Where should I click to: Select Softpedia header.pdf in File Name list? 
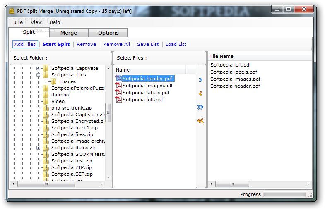click(235, 86)
